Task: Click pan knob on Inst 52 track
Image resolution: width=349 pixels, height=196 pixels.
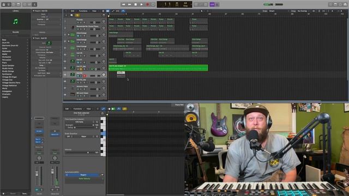Action: 104,75
